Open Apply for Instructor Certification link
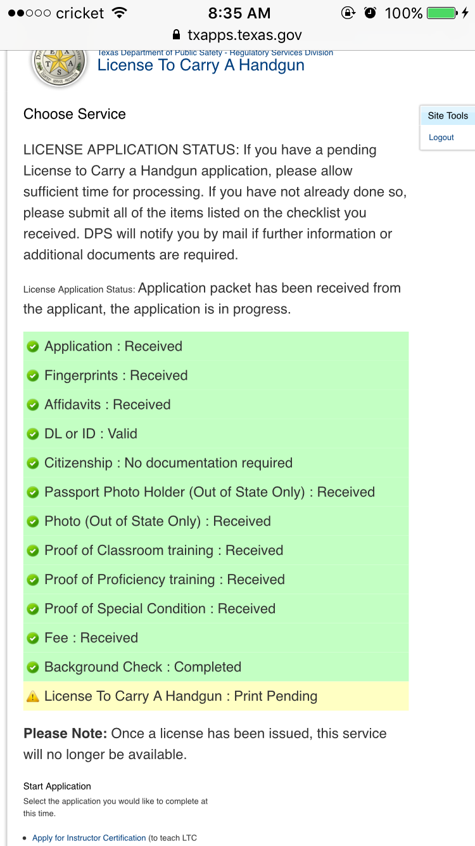 coord(89,838)
